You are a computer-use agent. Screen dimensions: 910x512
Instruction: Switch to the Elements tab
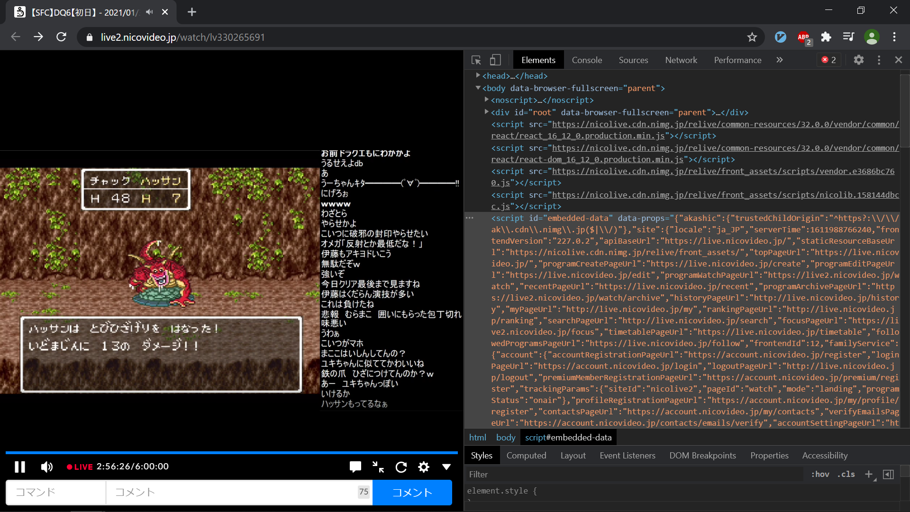(538, 60)
